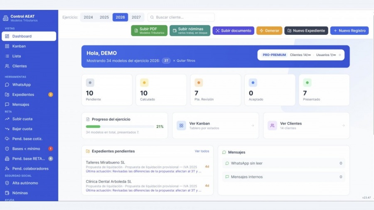Select ejercicio 2025
Image resolution: width=374 pixels, height=210 pixels.
(104, 17)
